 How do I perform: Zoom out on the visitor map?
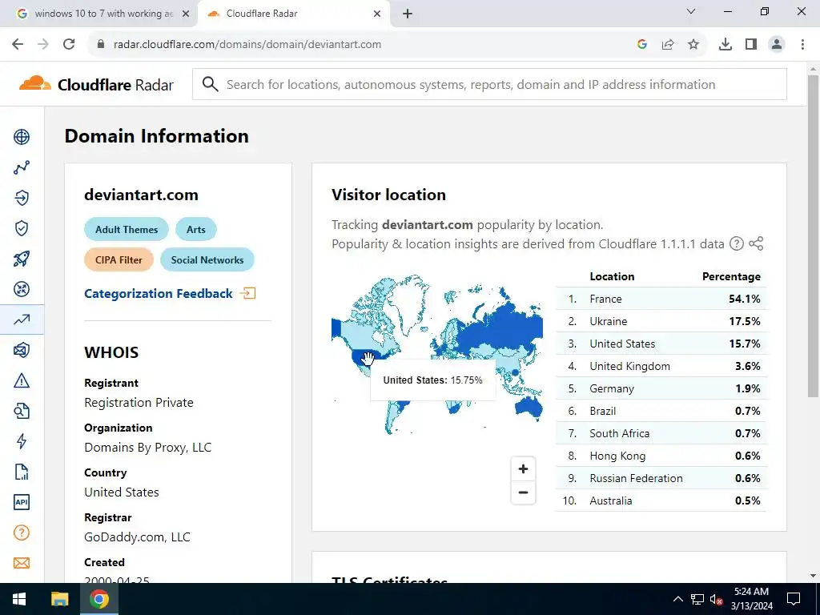(x=523, y=492)
